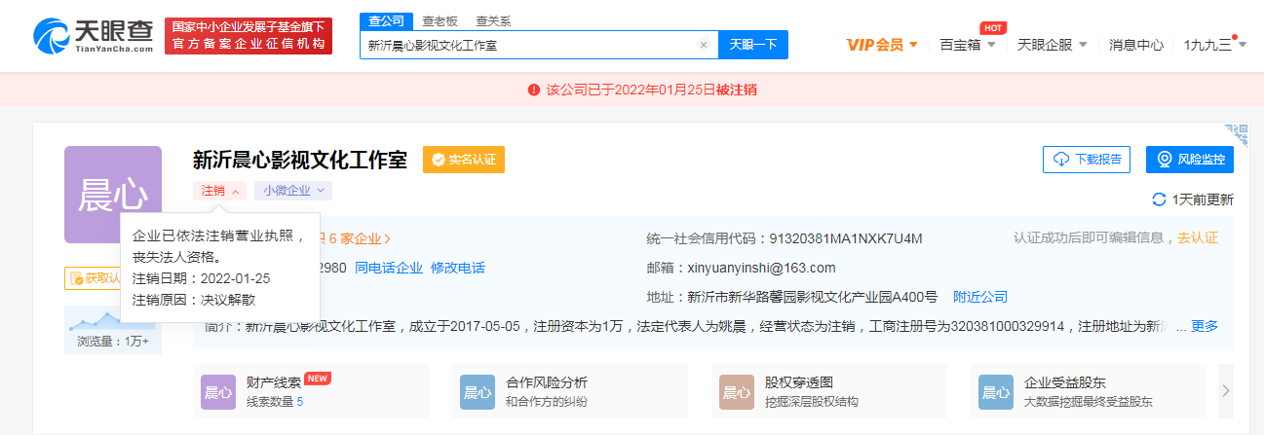Click the 去认证 link
The width and height of the screenshot is (1264, 435).
coord(1198,237)
